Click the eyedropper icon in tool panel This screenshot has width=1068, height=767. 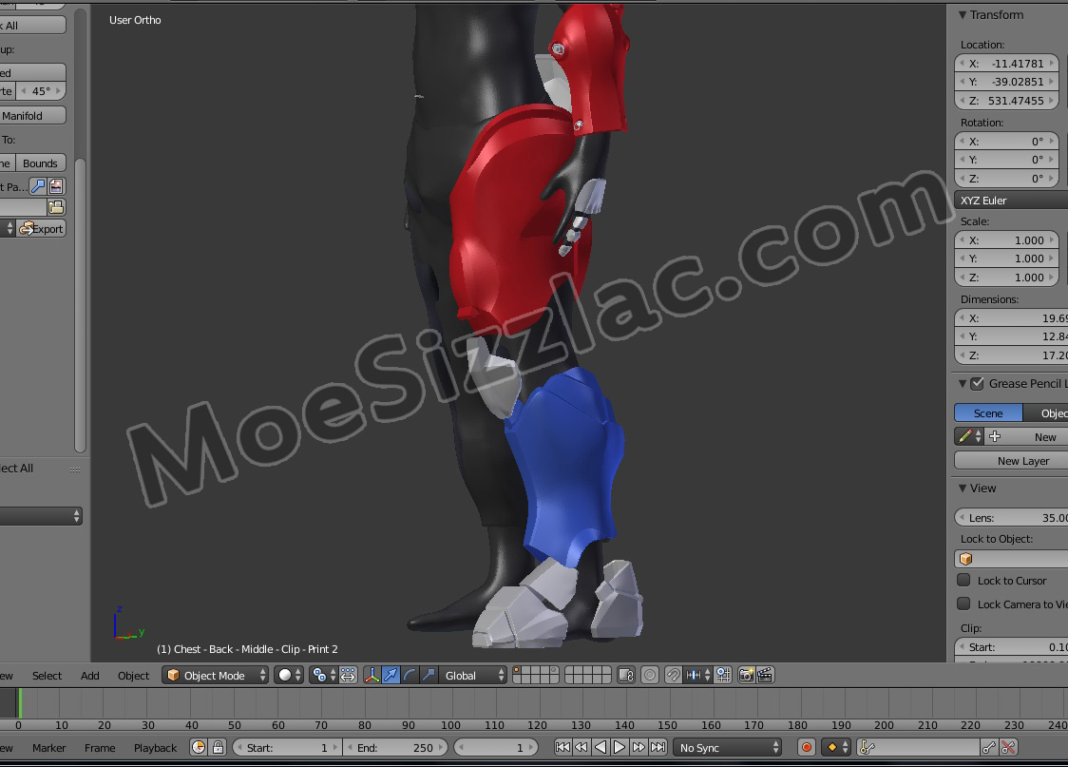[x=38, y=186]
